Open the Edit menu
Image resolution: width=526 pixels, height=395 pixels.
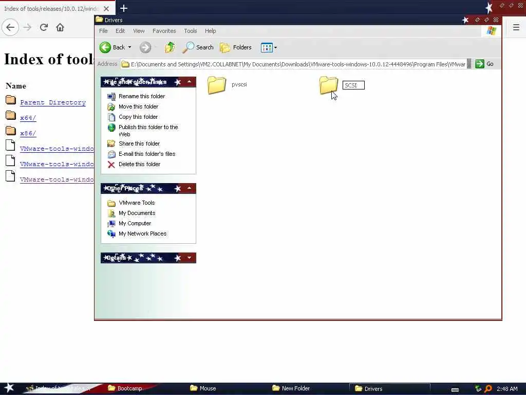(120, 31)
